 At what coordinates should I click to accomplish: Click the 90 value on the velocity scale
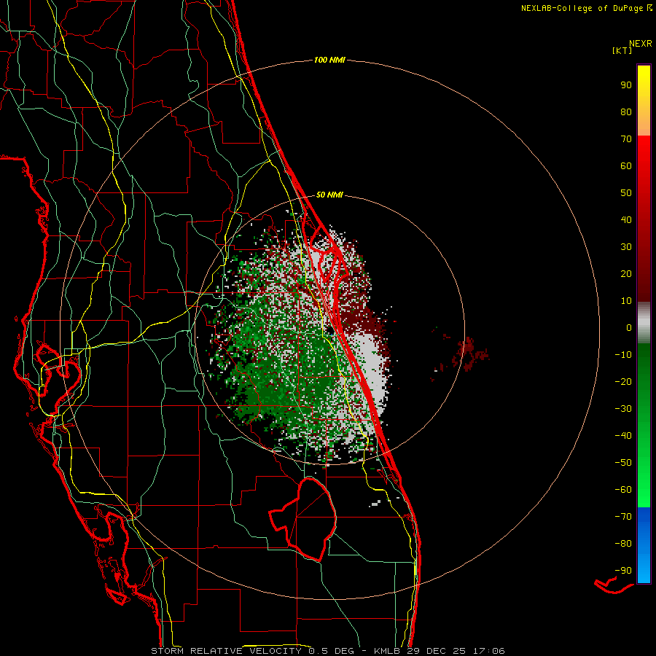pos(626,85)
